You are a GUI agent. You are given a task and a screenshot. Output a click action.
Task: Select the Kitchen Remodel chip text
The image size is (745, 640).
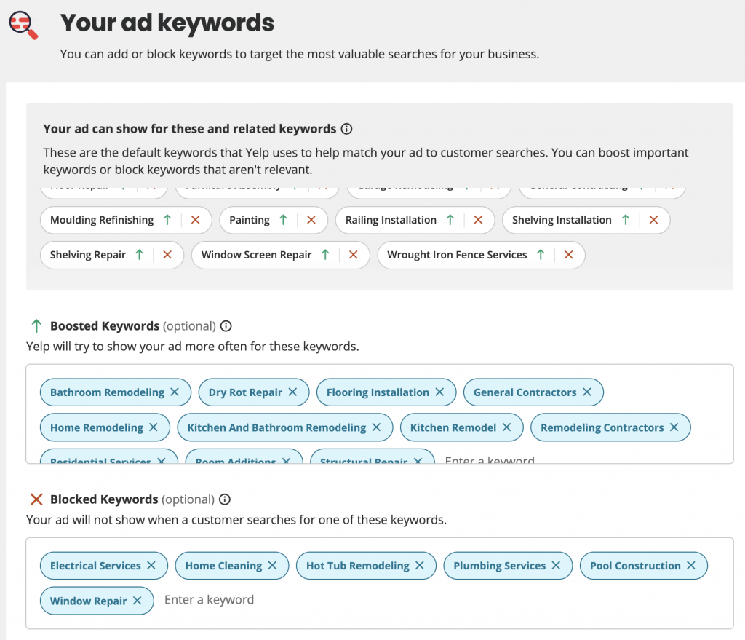pos(453,427)
